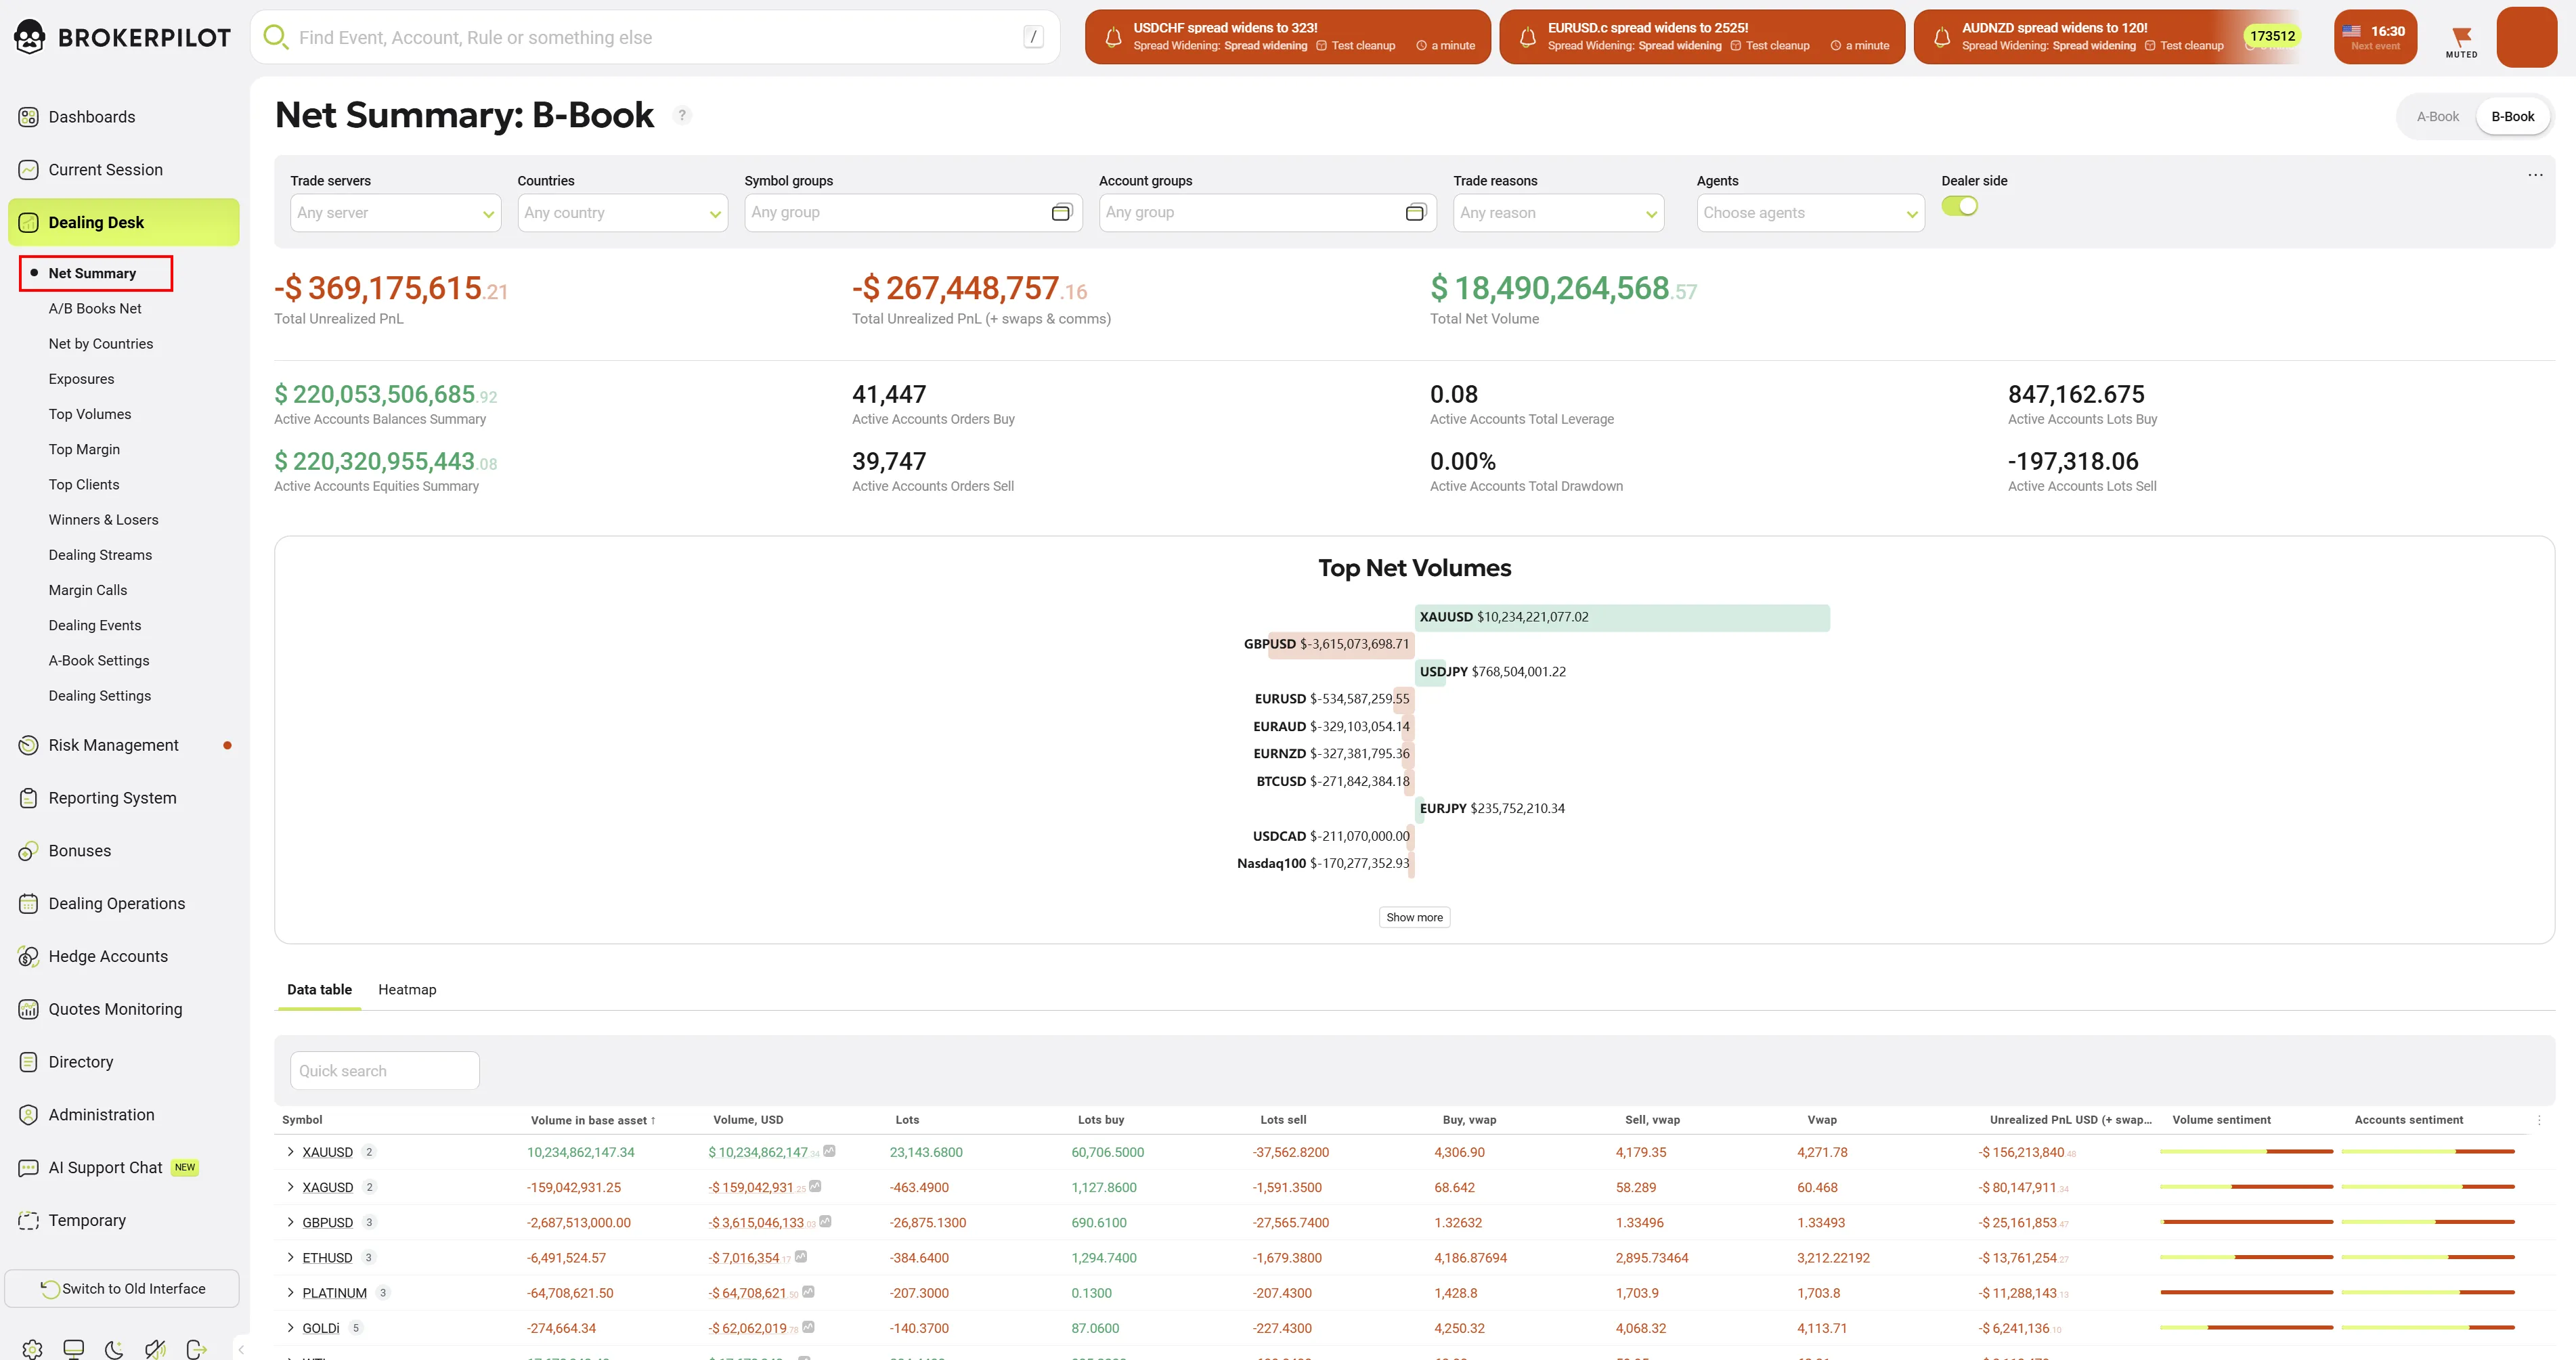Expand the XAUUSD table row
Image resolution: width=2576 pixels, height=1360 pixels.
tap(291, 1152)
